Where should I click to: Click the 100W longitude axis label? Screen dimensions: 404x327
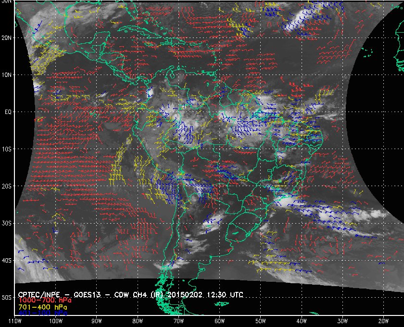56,320
